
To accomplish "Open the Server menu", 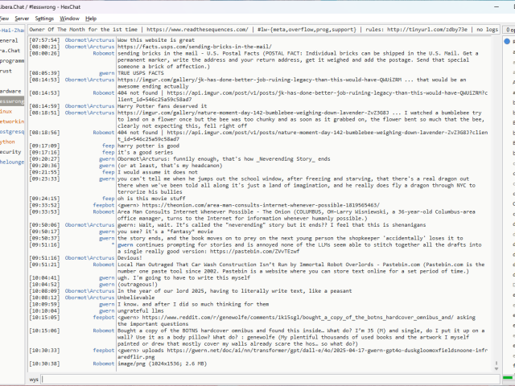I will 22,18.
